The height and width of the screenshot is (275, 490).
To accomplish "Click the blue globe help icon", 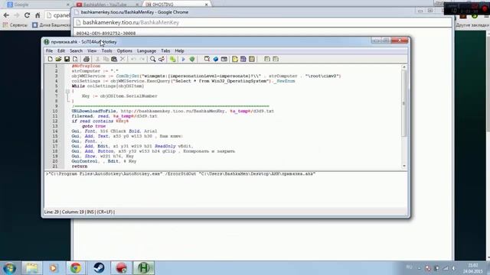I will point(216,59).
